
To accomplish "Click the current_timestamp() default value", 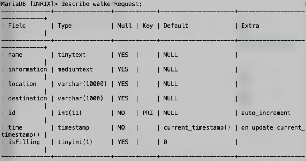I will coord(197,128).
